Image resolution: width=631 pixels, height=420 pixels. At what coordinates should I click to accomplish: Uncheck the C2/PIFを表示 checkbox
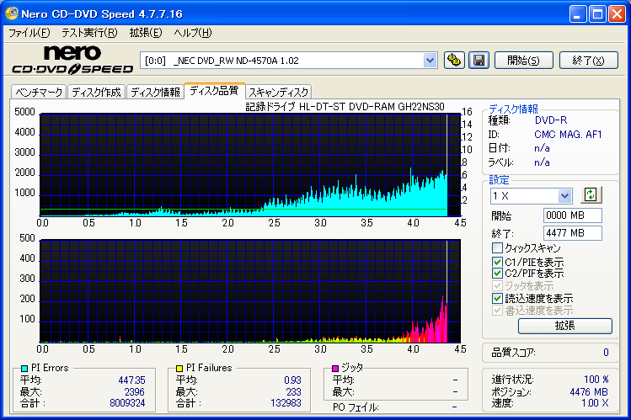point(497,274)
